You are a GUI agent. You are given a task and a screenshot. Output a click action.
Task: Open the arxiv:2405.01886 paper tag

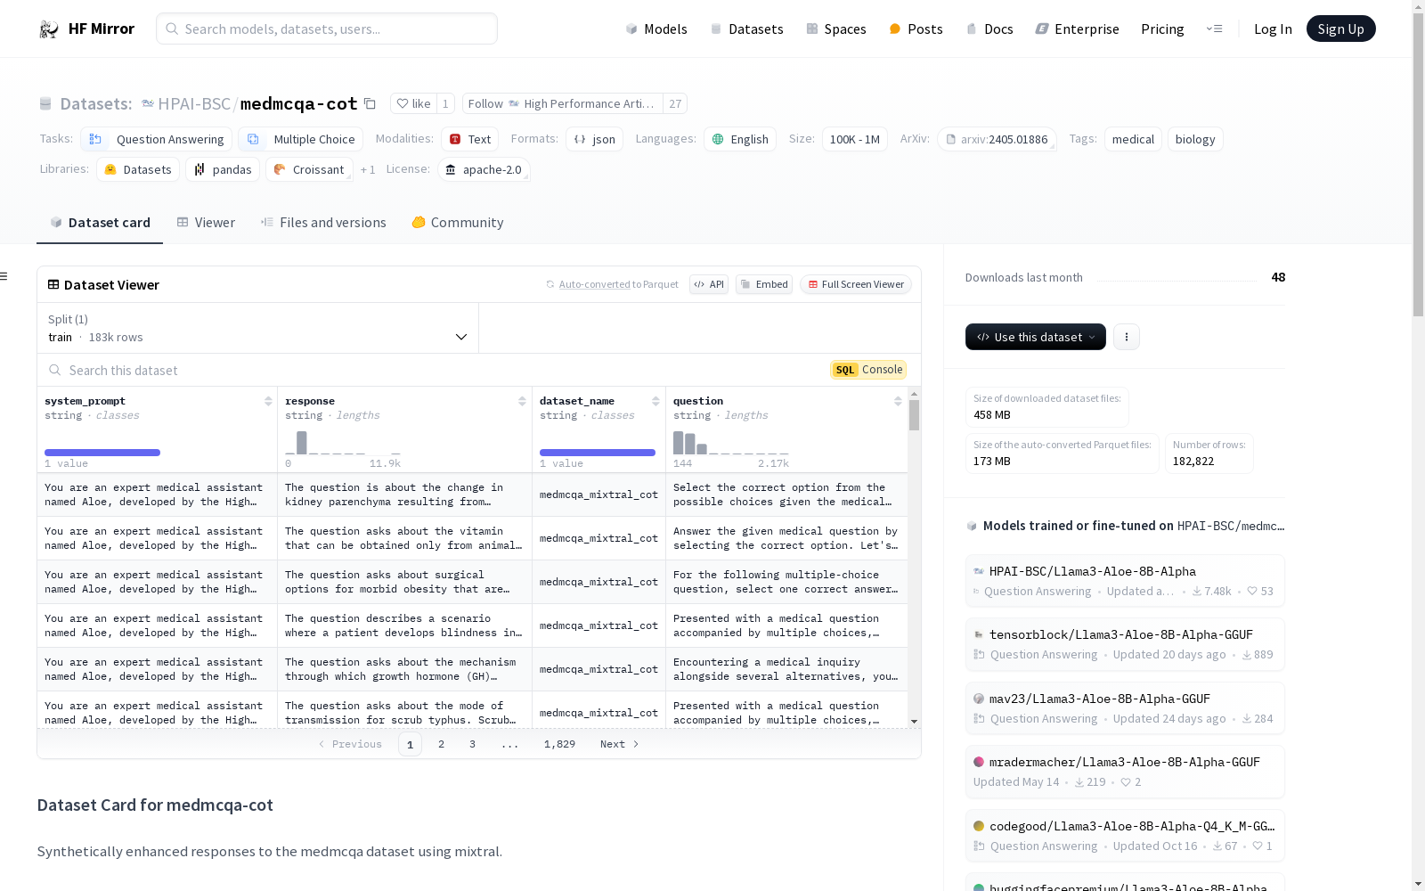pos(997,139)
